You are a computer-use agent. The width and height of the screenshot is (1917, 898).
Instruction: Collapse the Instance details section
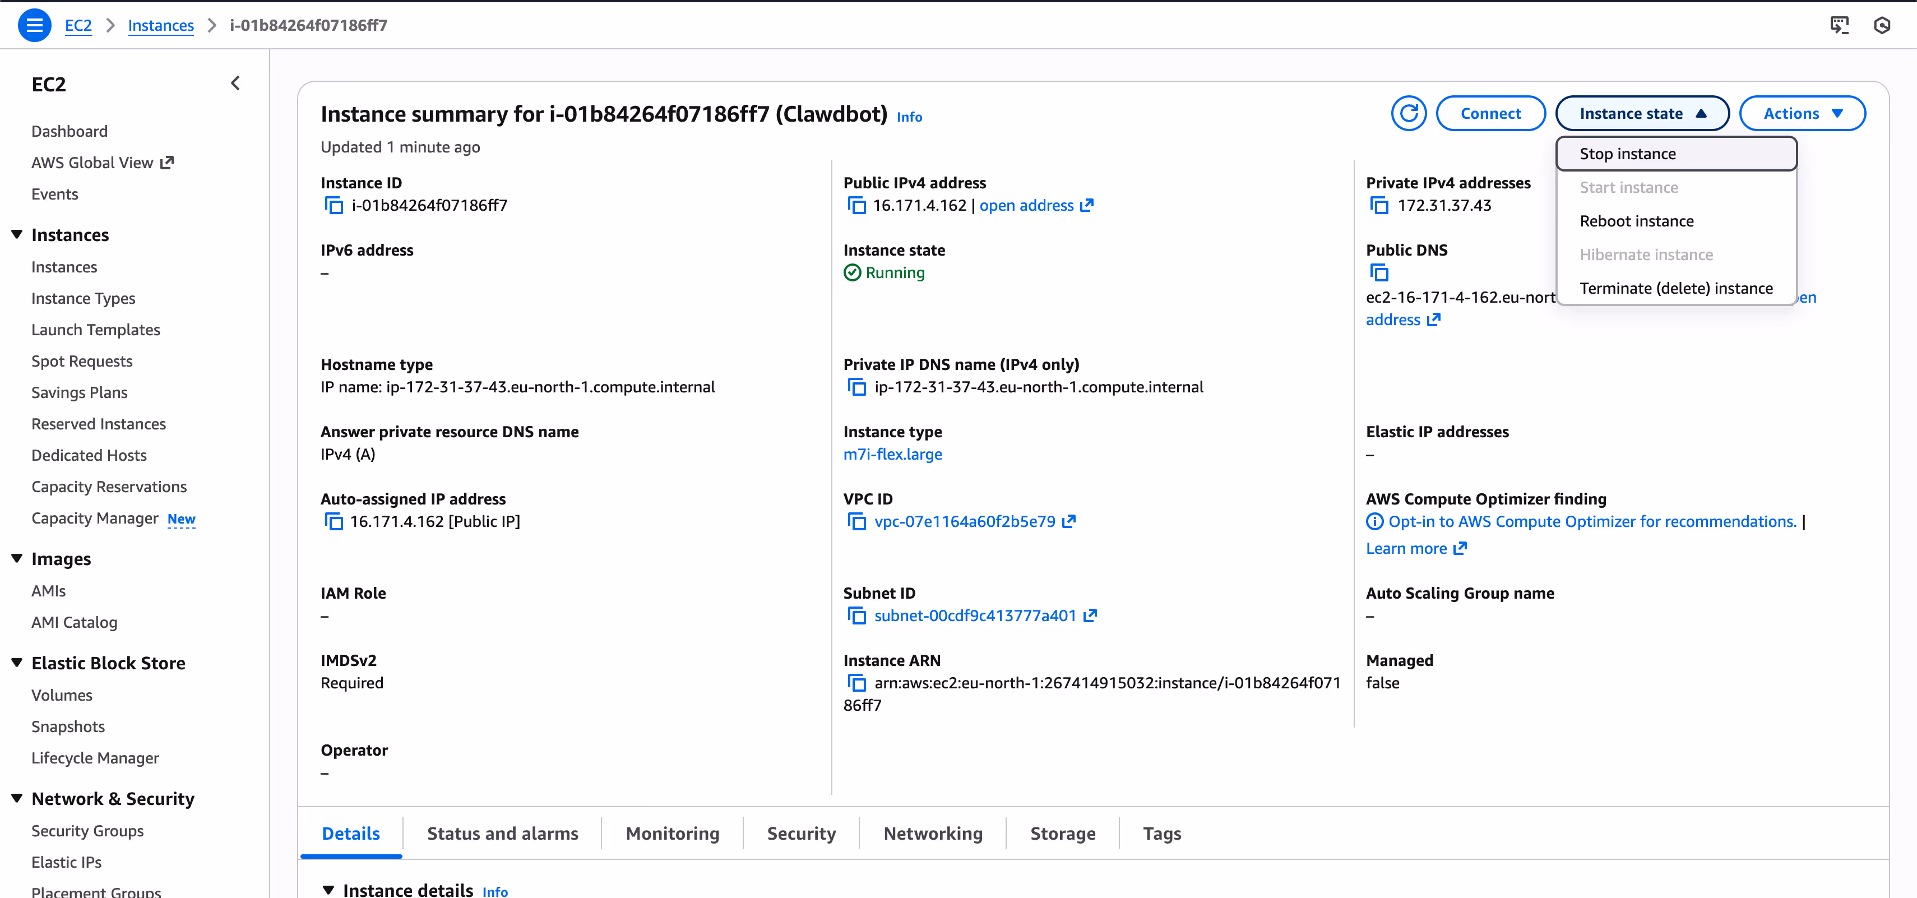[x=328, y=890]
